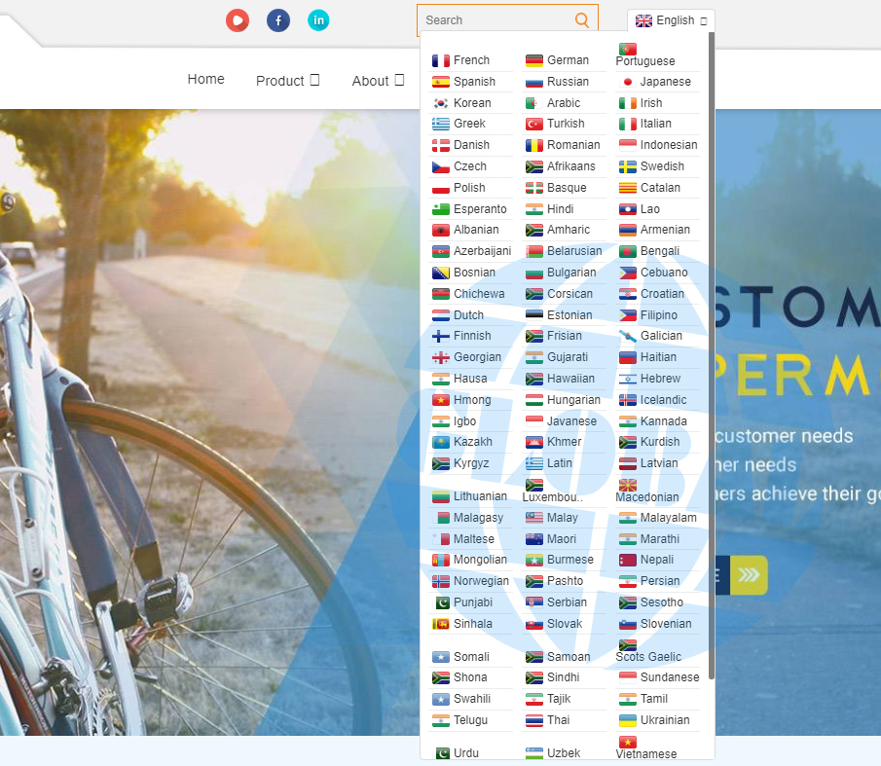Go to the Home menu item
The height and width of the screenshot is (766, 881).
(206, 80)
